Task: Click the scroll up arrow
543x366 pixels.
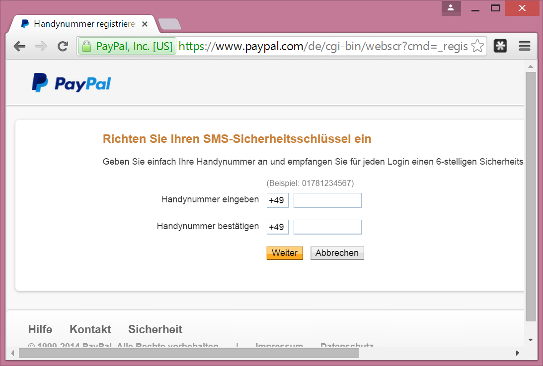Action: coord(531,66)
